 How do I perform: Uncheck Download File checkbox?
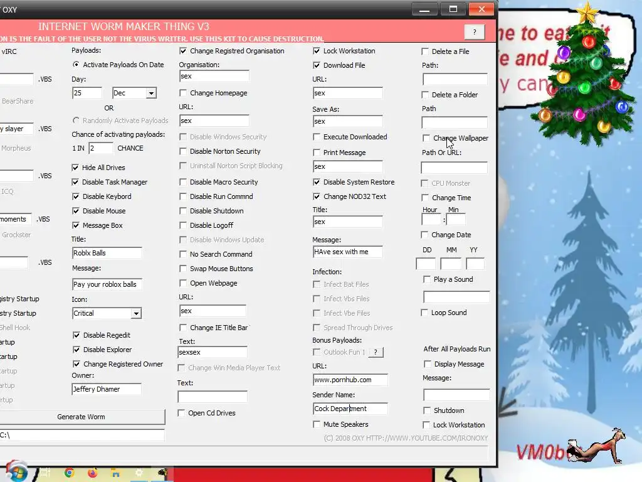point(317,65)
